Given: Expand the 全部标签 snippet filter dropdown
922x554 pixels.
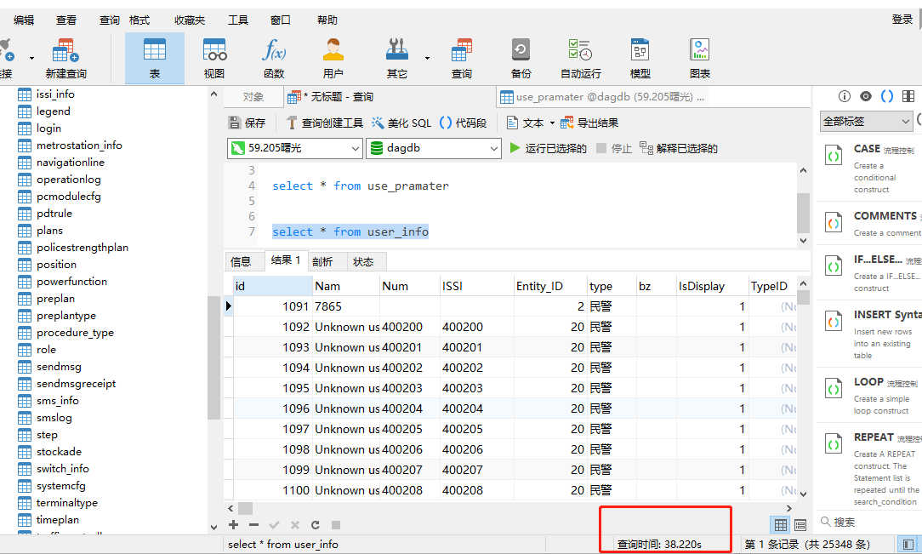Looking at the screenshot, I should (866, 122).
